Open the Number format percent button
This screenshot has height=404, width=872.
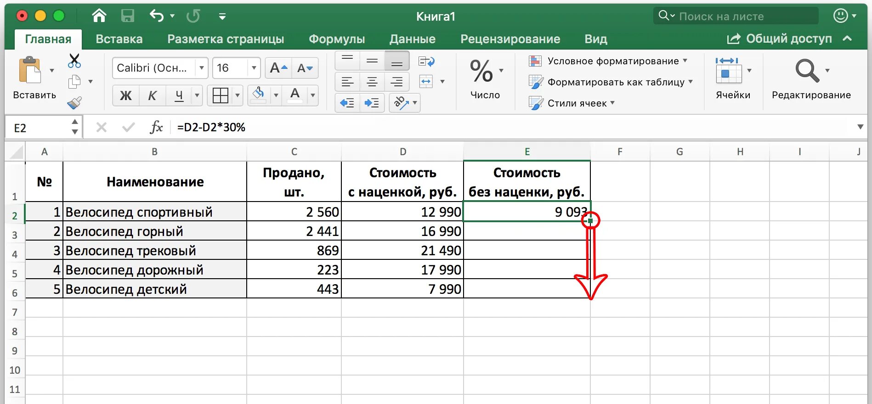(481, 71)
